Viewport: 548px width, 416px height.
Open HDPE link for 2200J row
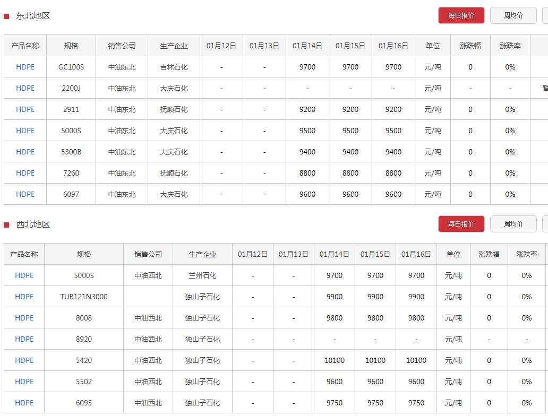[25, 89]
